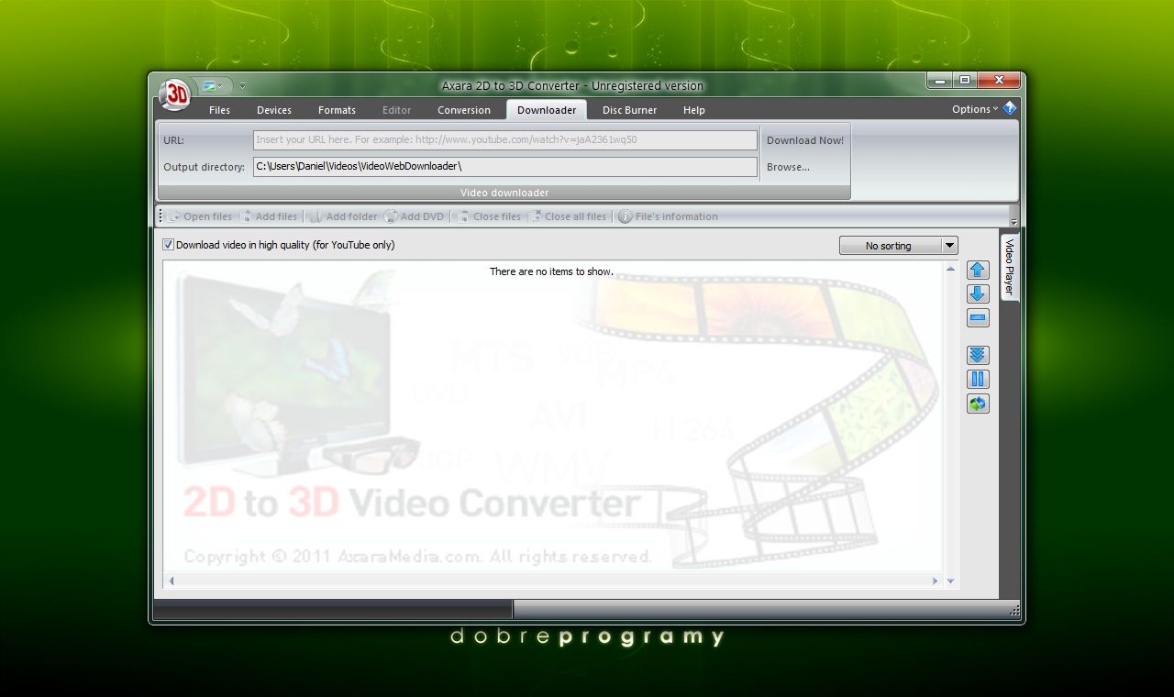This screenshot has width=1174, height=697.
Task: Click the Close files toolbar item
Action: pos(489,216)
